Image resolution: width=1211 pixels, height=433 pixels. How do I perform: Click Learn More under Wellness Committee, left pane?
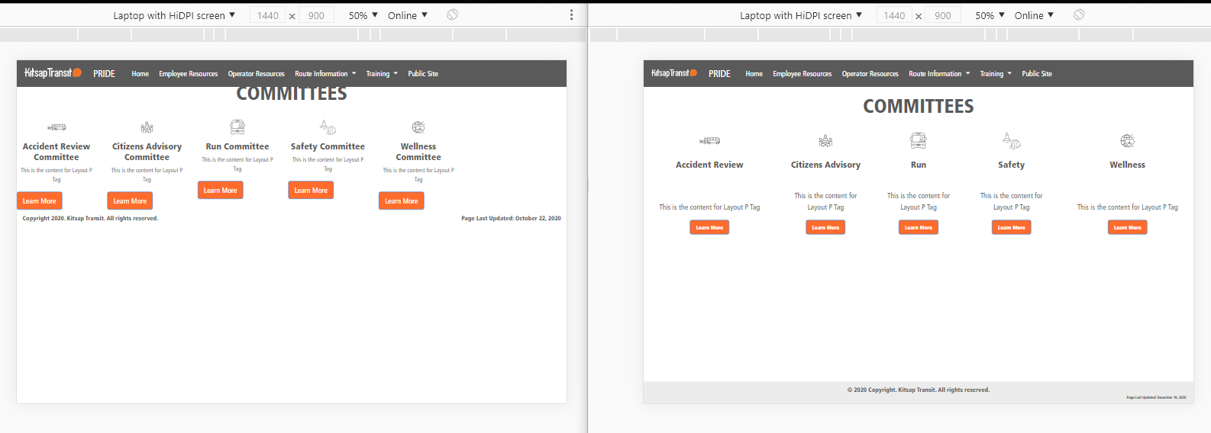(x=402, y=201)
